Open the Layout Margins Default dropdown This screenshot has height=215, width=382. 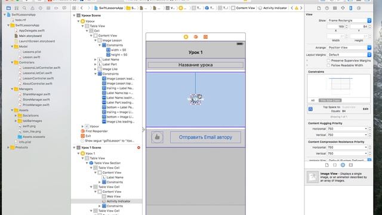pos(349,55)
